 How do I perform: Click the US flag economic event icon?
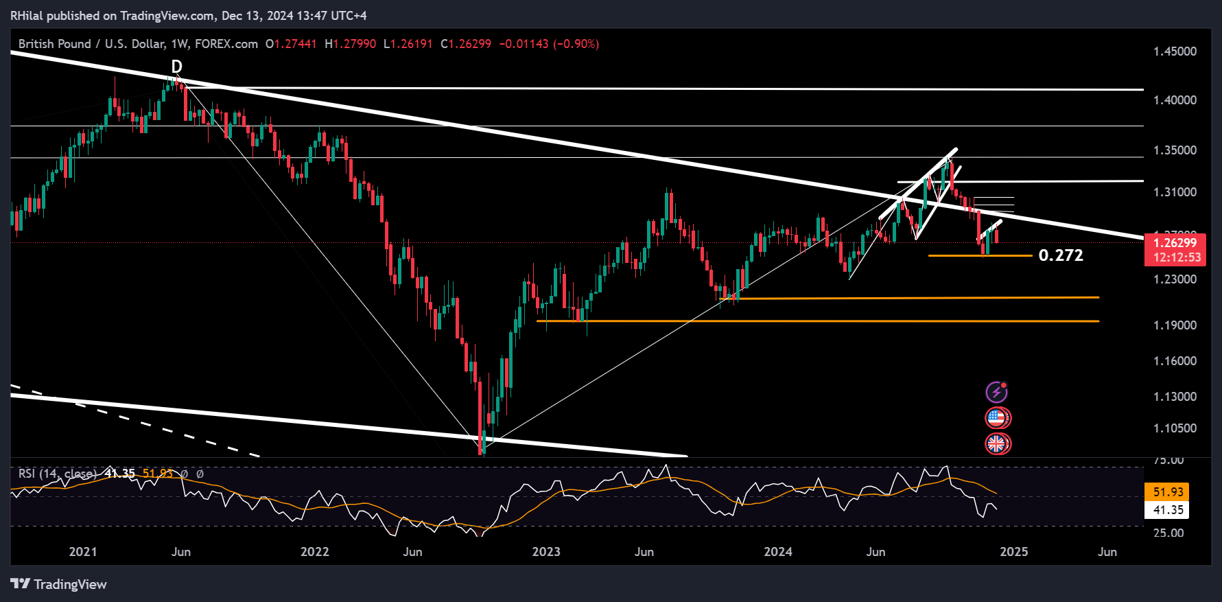996,418
